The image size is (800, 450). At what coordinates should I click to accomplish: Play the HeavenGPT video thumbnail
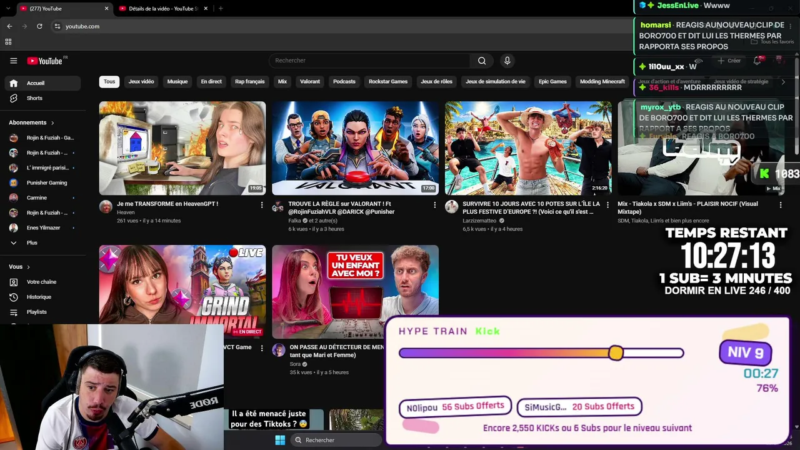[182, 148]
